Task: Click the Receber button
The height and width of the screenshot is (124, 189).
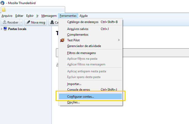Action: click(x=11, y=22)
